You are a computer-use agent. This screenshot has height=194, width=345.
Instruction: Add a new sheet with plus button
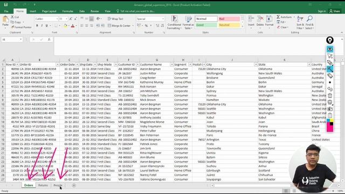74,185
